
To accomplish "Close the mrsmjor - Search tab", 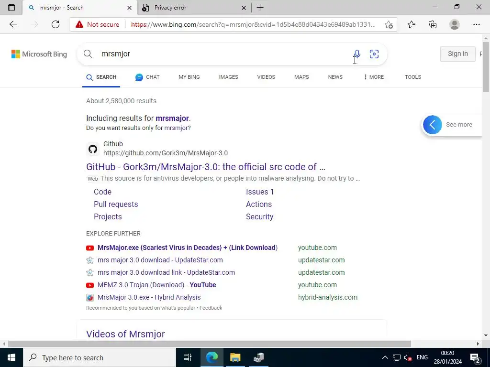I will [x=129, y=8].
